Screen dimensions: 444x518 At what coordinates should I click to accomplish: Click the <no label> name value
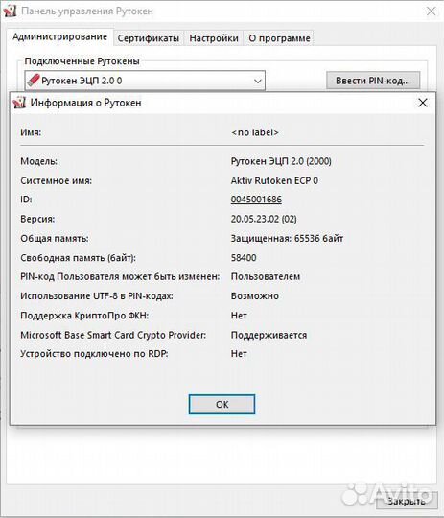255,132
